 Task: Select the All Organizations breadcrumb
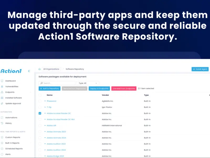pos(51,69)
